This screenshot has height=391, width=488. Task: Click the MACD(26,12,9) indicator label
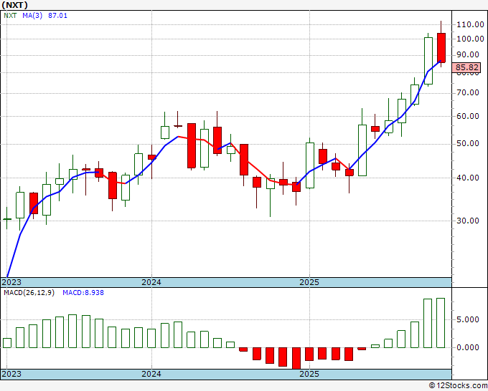coord(29,293)
